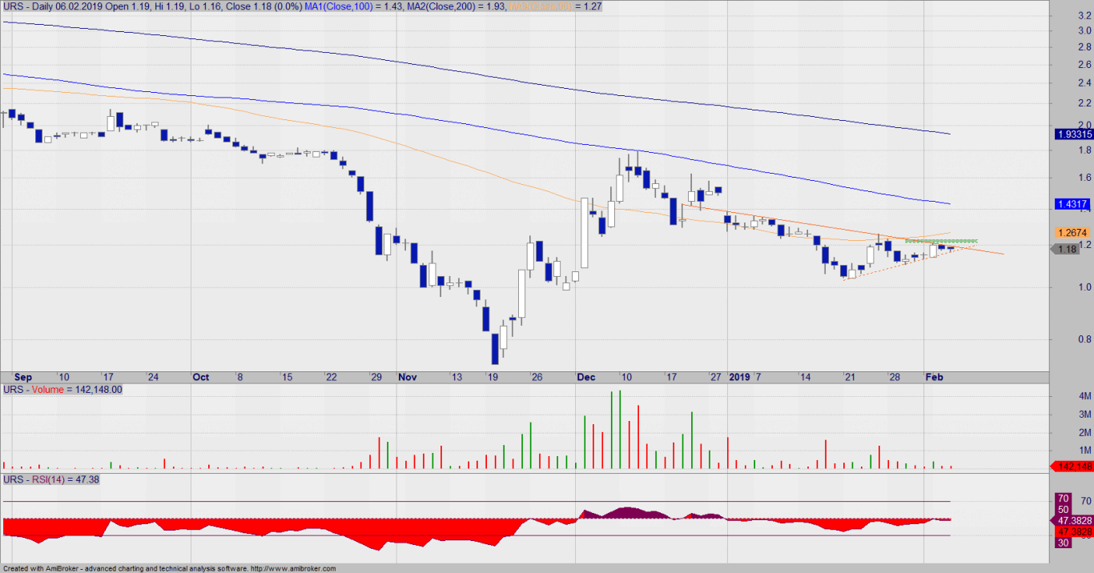Click the Feb label on time axis
This screenshot has height=573, width=1094.
click(x=934, y=377)
